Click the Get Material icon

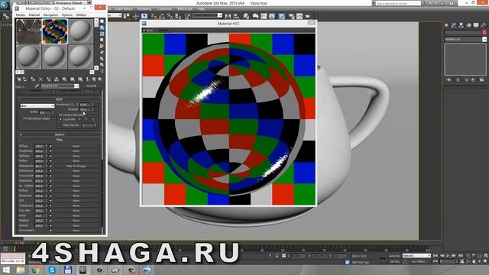click(19, 79)
